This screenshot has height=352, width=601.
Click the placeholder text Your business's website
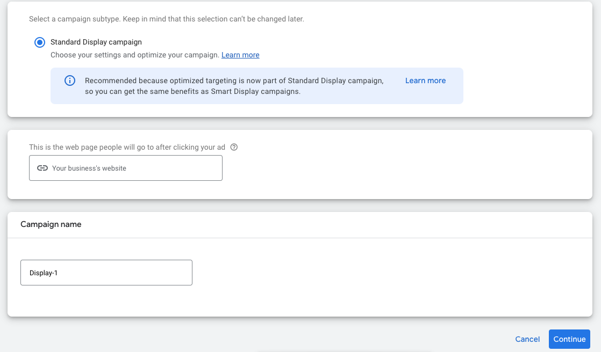(89, 168)
